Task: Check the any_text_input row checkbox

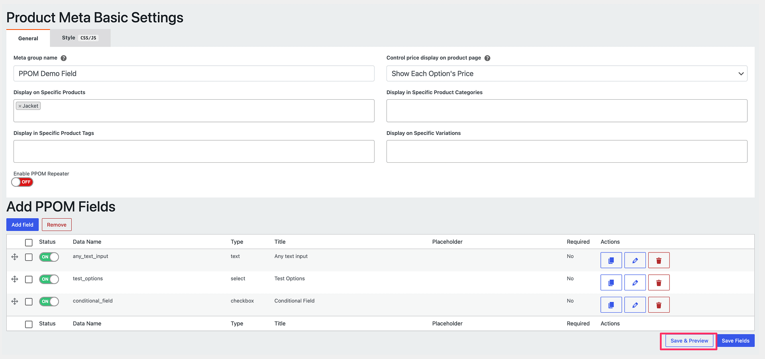Action: pyautogui.click(x=29, y=257)
